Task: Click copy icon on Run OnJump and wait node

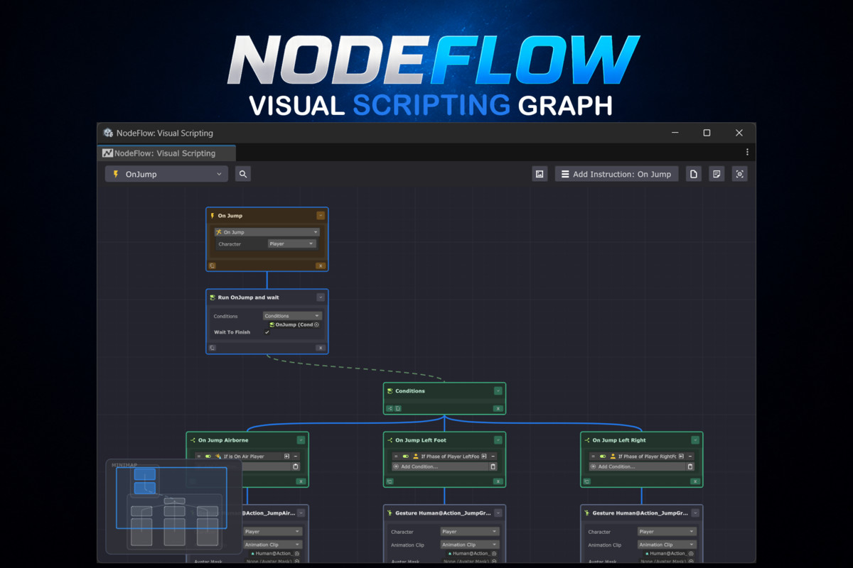Action: pyautogui.click(x=213, y=348)
